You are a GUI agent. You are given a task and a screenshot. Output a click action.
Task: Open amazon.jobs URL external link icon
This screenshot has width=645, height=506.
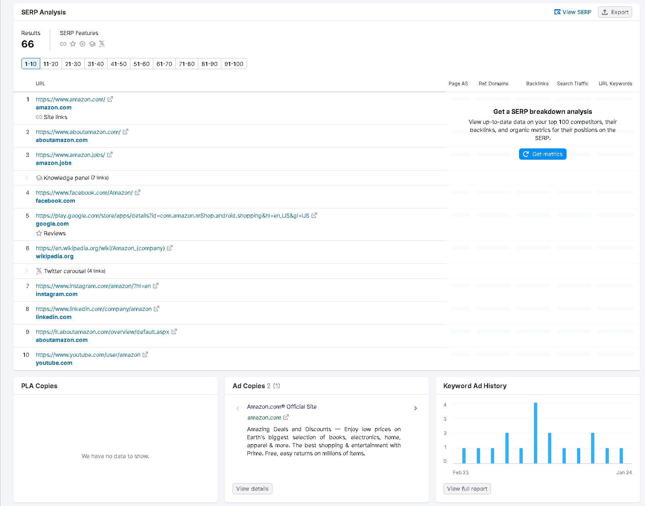[110, 154]
